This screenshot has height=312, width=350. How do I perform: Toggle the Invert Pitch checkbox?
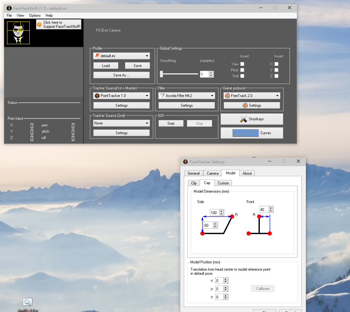(x=242, y=70)
